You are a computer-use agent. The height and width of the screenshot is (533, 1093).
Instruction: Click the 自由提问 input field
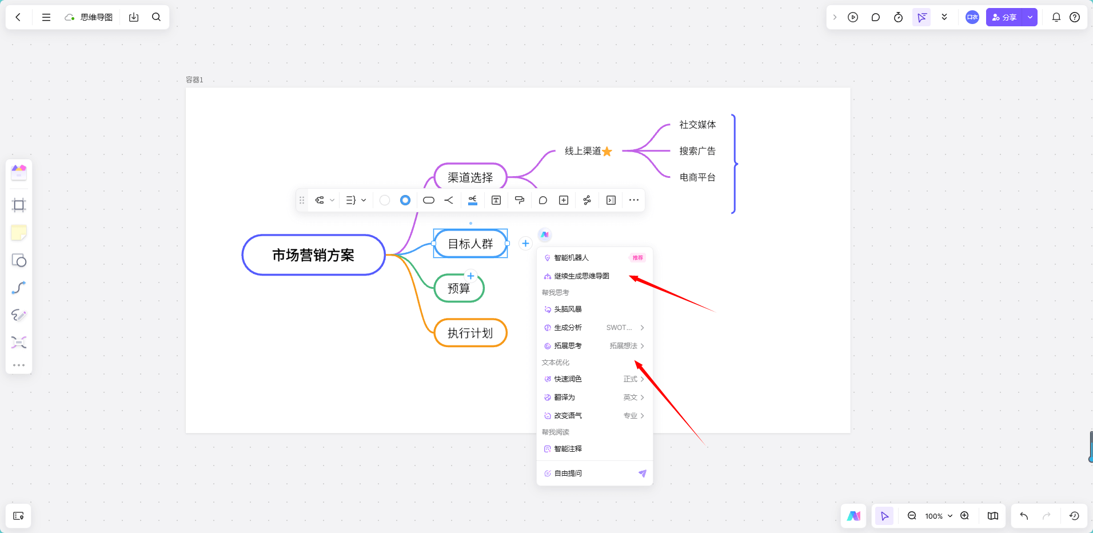pos(589,474)
